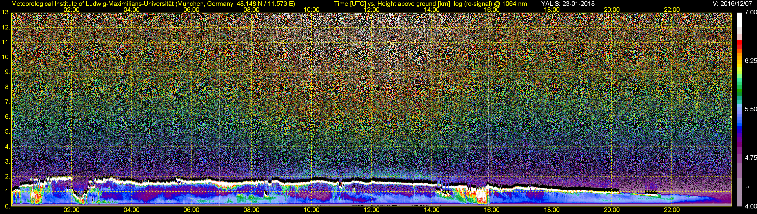This screenshot has height=214, width=757.
Task: Click the dashed vertical marker near 07:00
Action: point(220,109)
